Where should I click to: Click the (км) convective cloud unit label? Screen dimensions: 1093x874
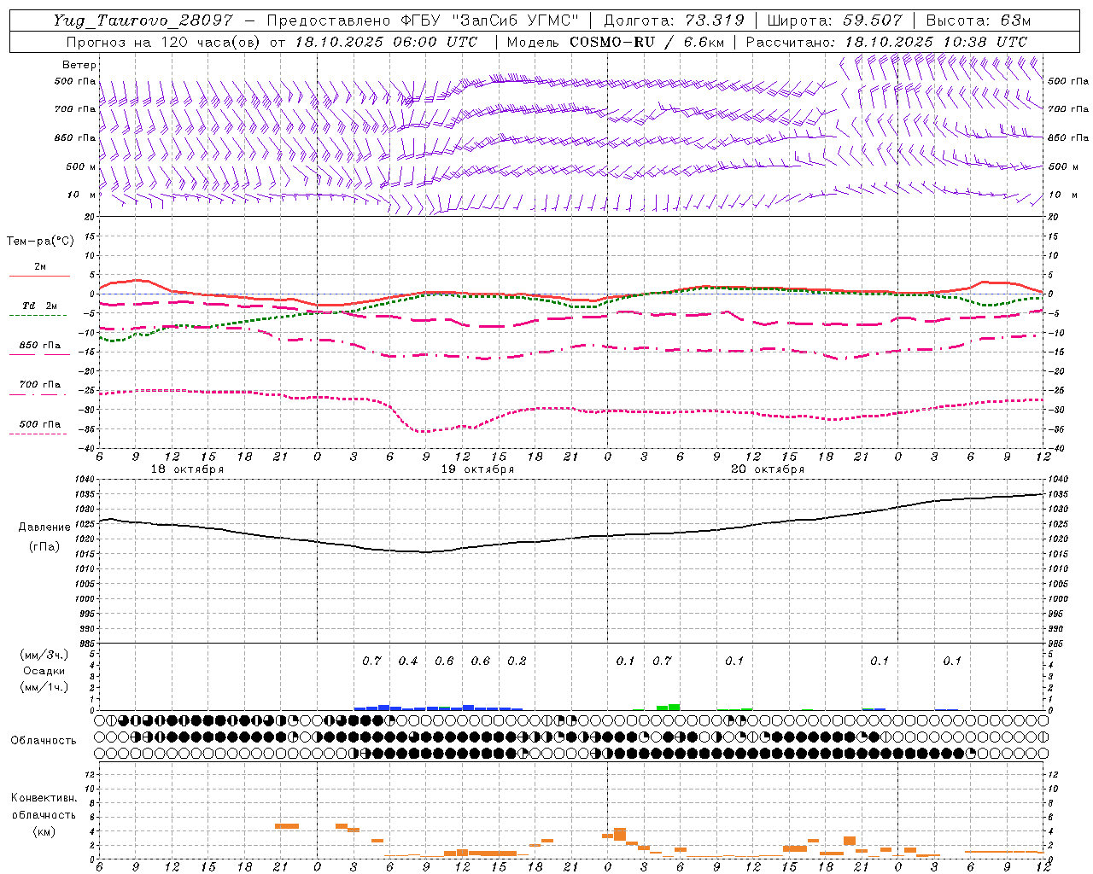click(x=44, y=832)
